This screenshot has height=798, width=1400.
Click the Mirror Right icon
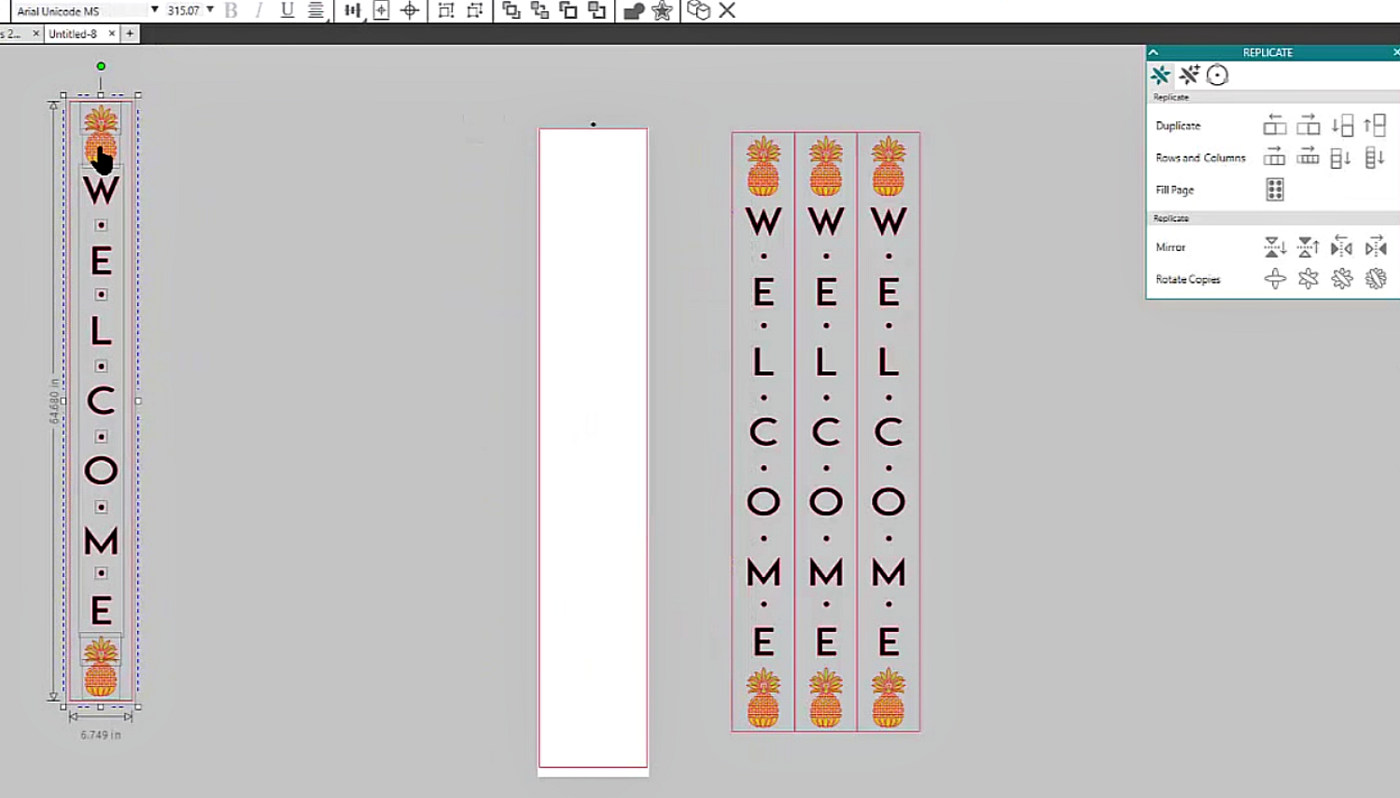pos(1376,247)
